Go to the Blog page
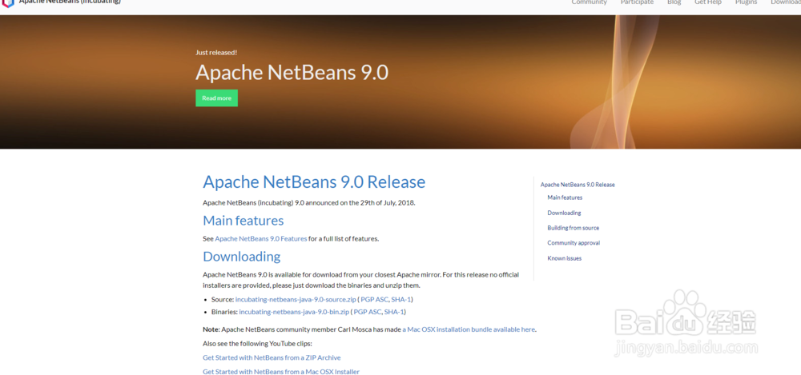 (x=674, y=2)
